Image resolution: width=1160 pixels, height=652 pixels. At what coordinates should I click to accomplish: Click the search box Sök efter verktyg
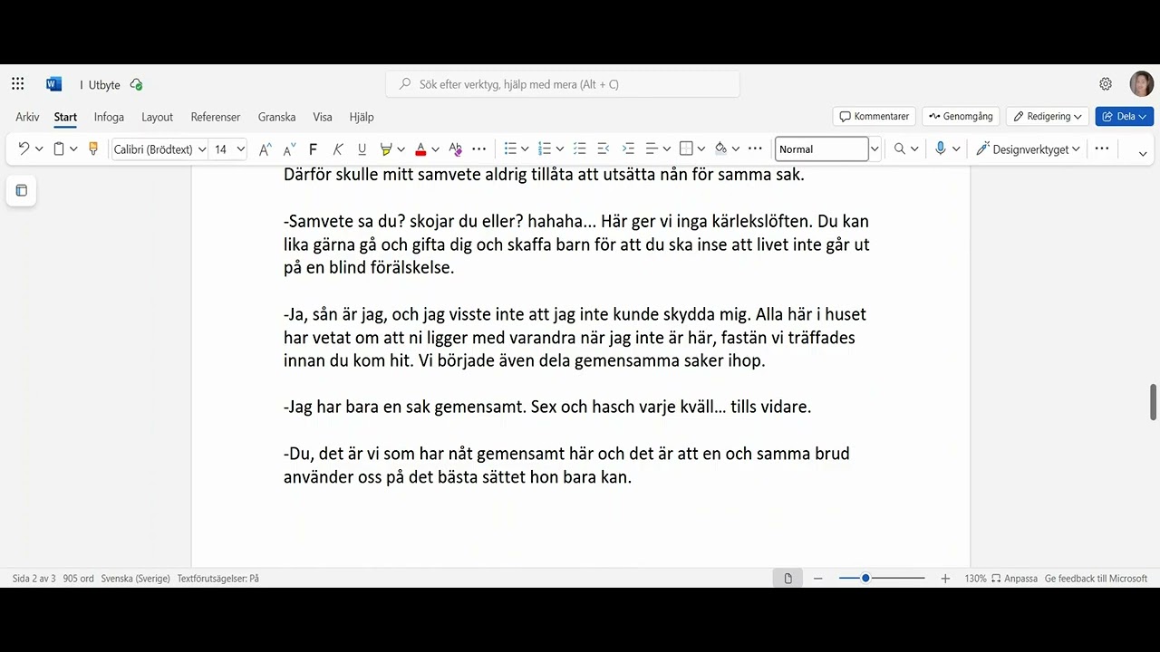[563, 84]
